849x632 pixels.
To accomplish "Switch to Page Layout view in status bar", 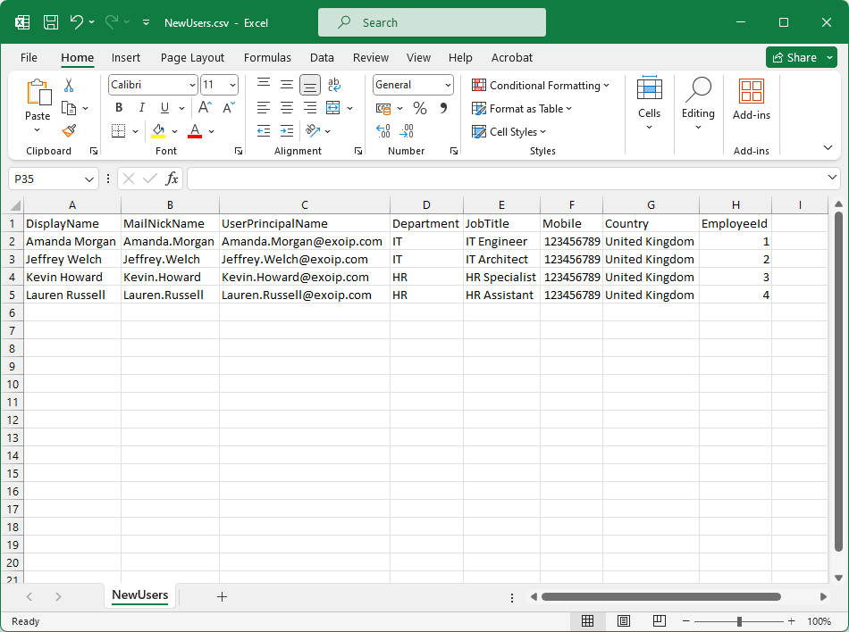I will coord(623,621).
